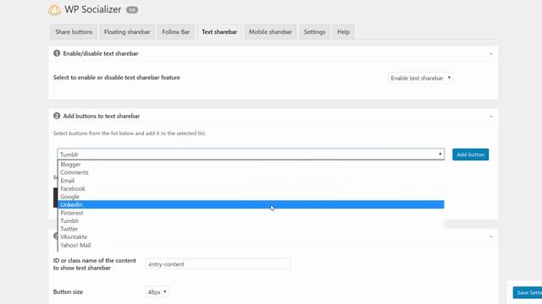The image size is (542, 304).
Task: Choose Yahoo! Mail from the dropdown list
Action: click(x=251, y=245)
